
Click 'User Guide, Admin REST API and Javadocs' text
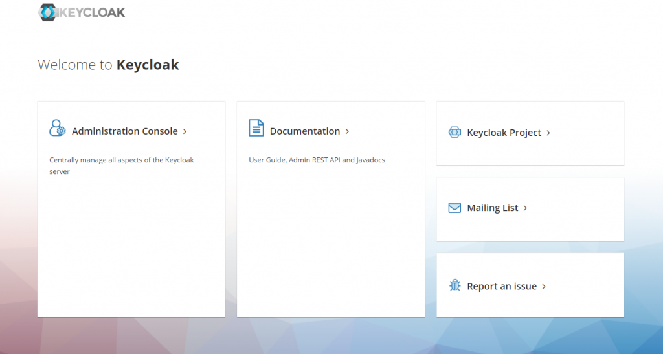pos(317,160)
